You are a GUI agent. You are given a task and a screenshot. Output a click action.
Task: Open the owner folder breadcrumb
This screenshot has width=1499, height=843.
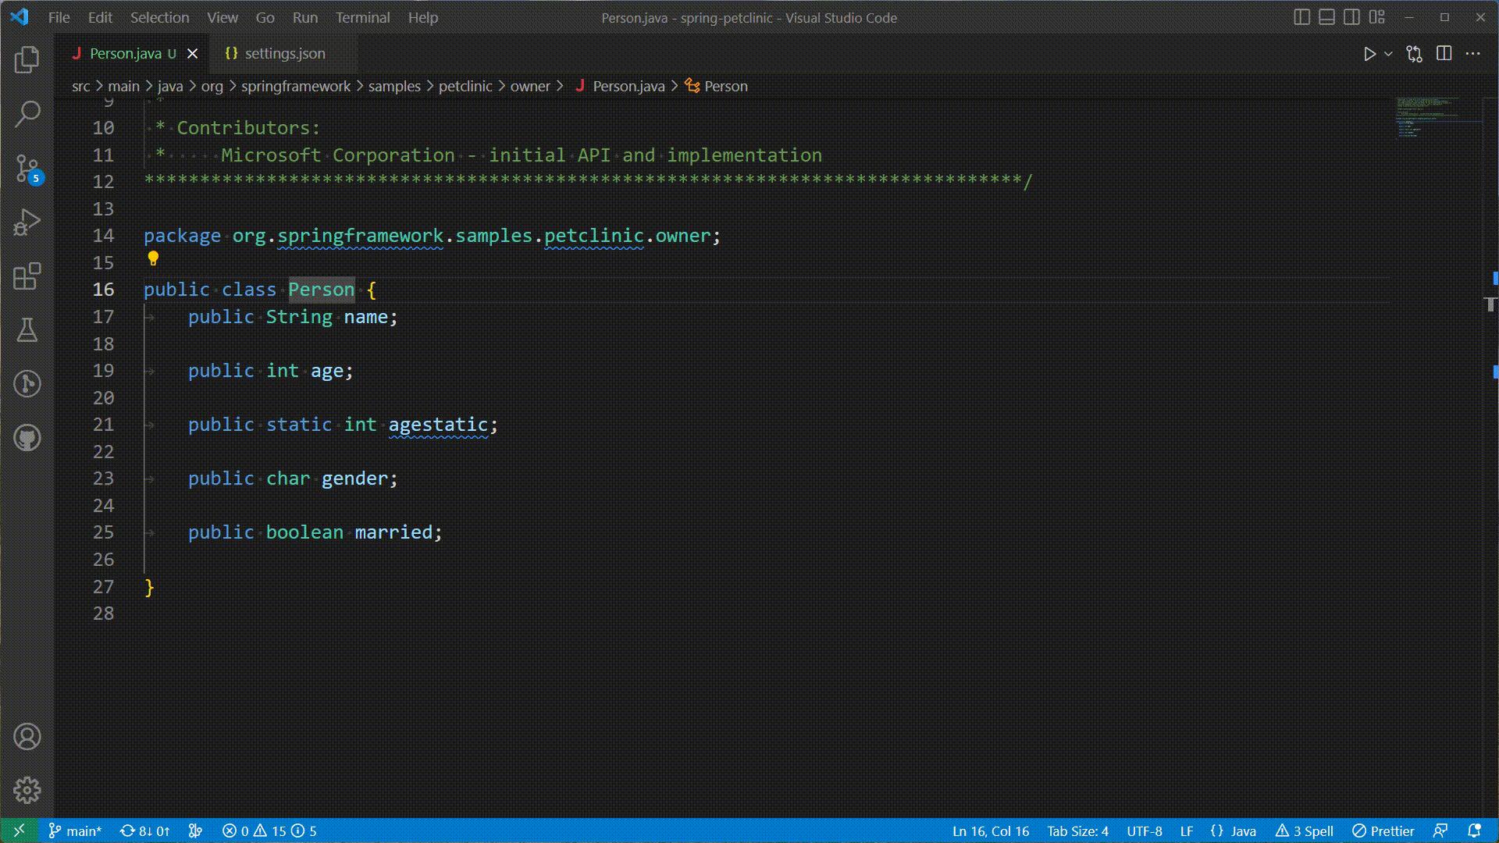click(x=532, y=86)
